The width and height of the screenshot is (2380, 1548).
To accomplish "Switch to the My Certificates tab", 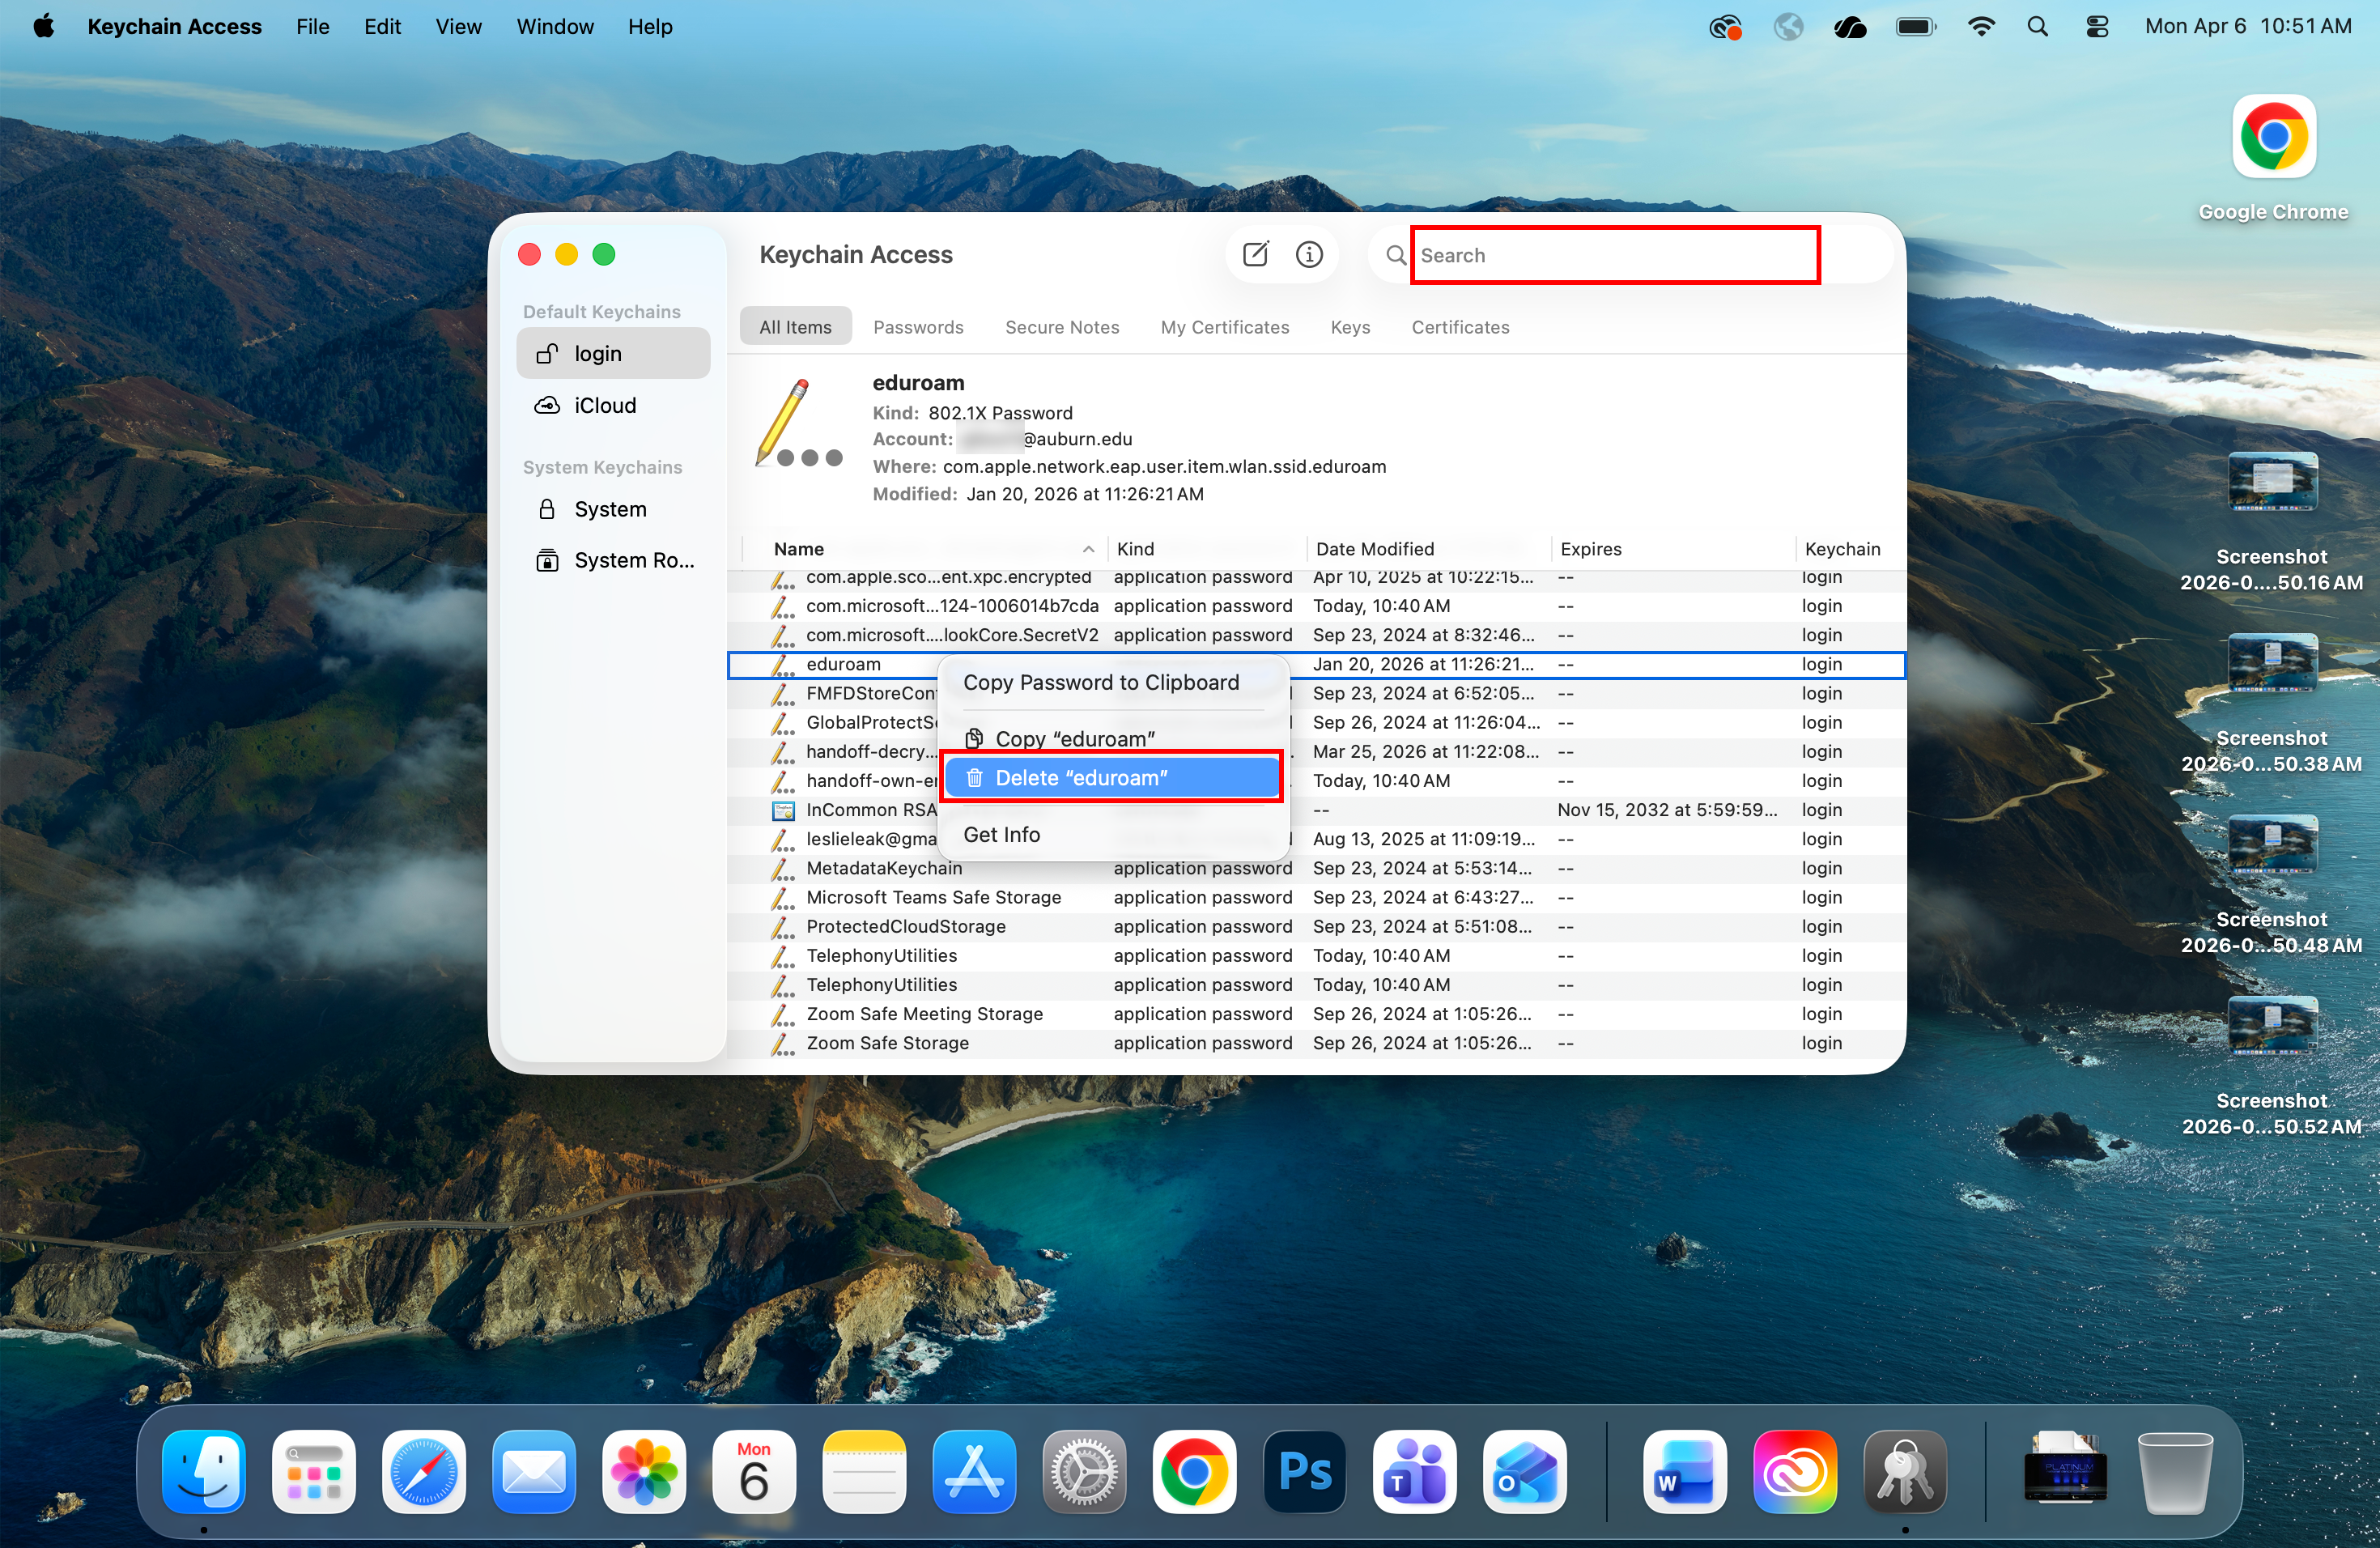I will pos(1225,327).
